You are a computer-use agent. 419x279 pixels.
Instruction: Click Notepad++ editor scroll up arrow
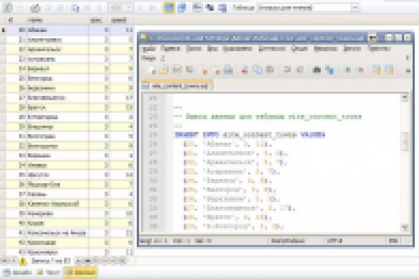[x=404, y=98]
